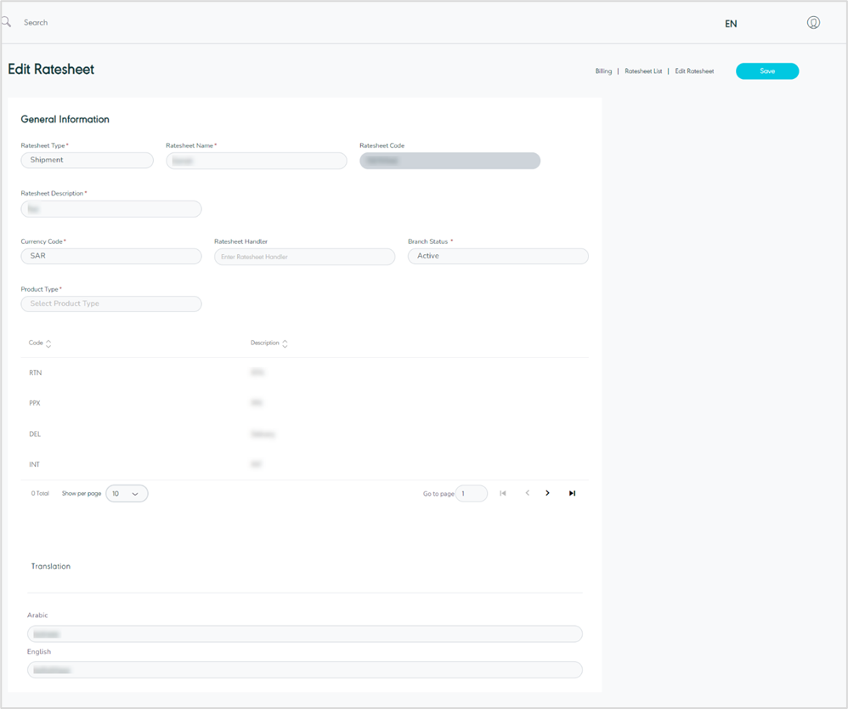This screenshot has width=848, height=709.
Task: Focus the Go to page input
Action: tap(472, 493)
